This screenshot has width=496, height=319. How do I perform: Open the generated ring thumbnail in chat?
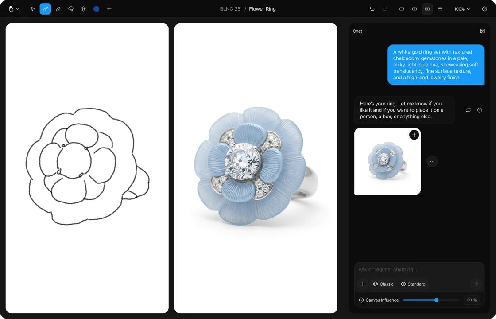[387, 161]
